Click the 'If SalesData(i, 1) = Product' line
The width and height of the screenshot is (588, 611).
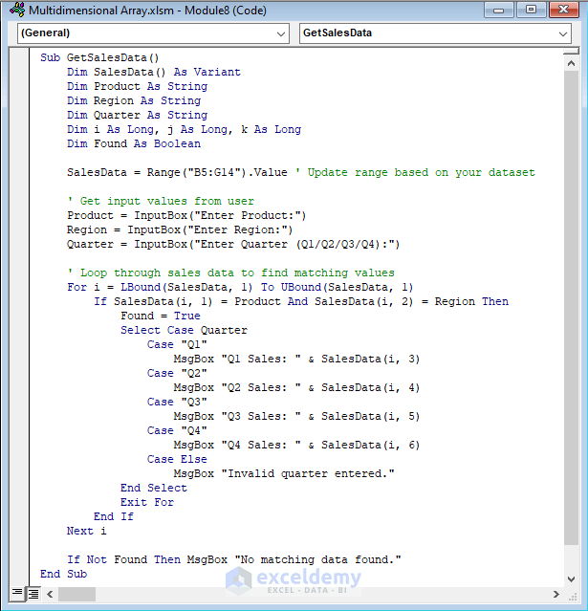pos(301,301)
